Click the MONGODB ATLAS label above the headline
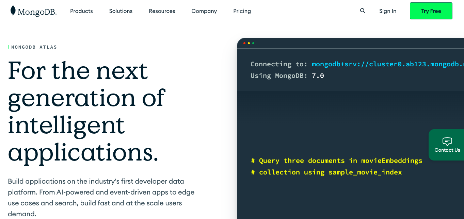Screen dimensions: 464x219 [x=34, y=47]
